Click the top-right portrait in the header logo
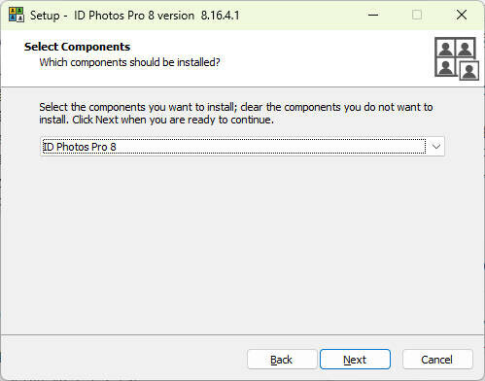This screenshot has width=485, height=381. point(466,49)
